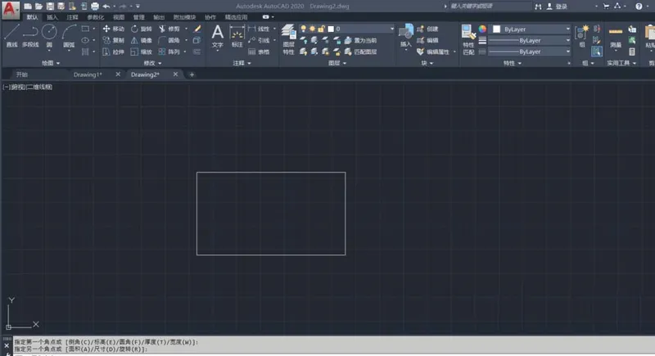Click the Erase pencil icon in Modify panel
The height and width of the screenshot is (356, 655).
tap(197, 29)
